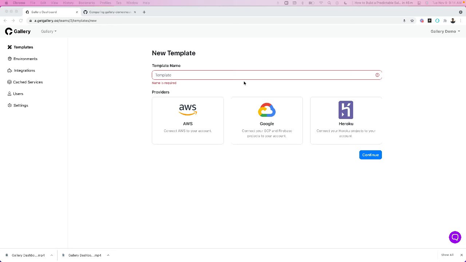Select the AWS provider card

click(187, 120)
